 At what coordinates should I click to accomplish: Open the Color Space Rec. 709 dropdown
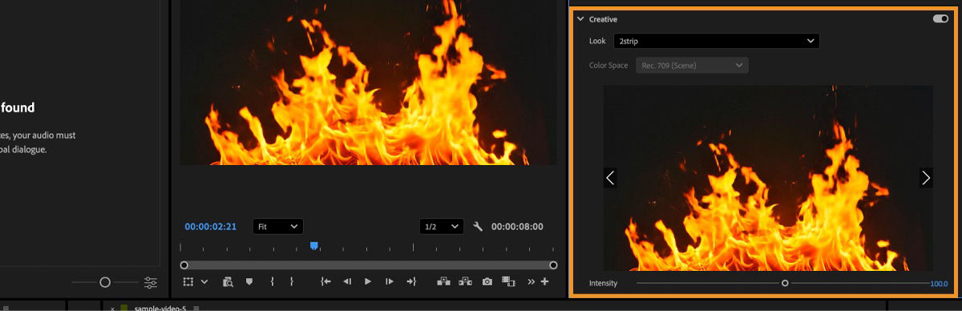coord(692,65)
